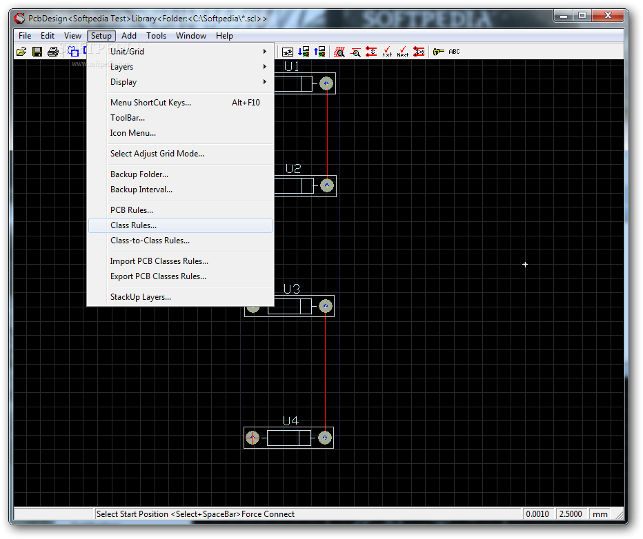Open the Edit menu
The image size is (643, 539).
point(48,36)
